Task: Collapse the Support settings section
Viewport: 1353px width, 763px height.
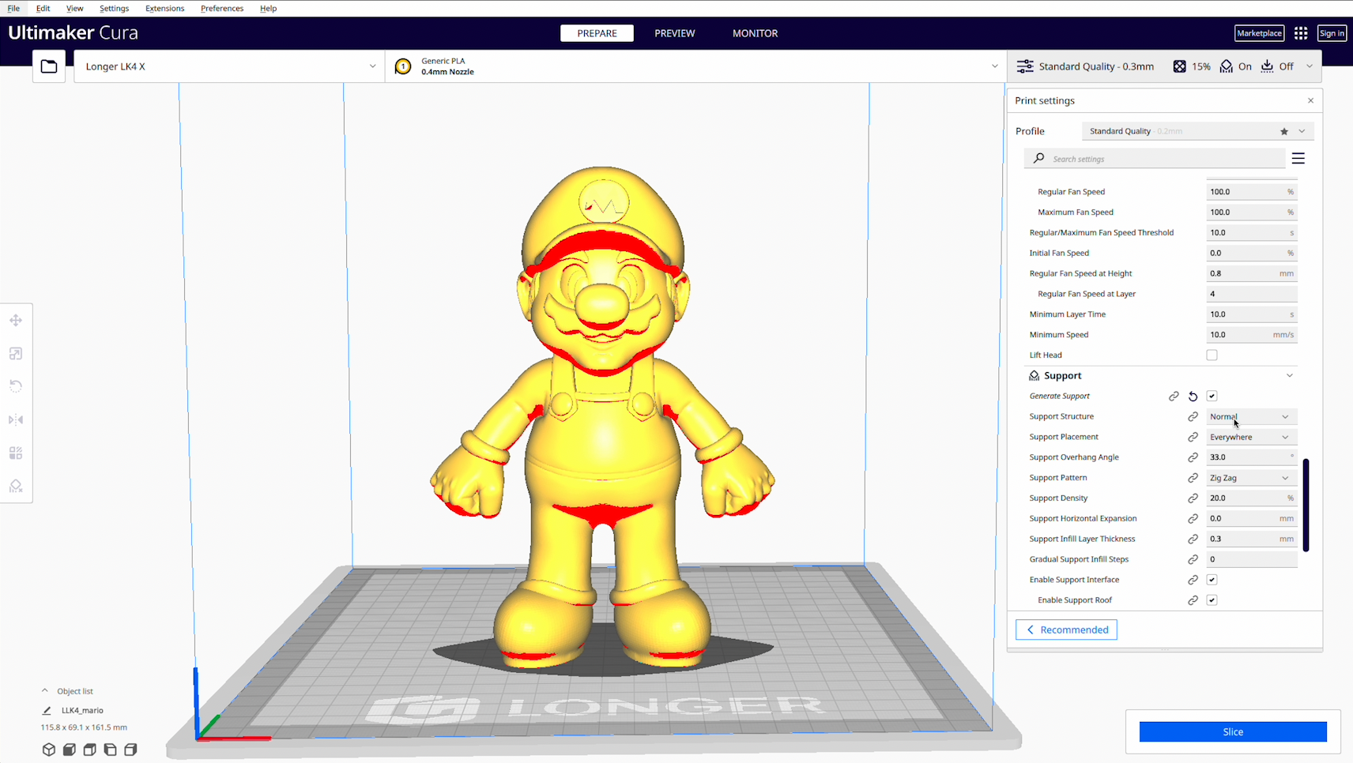Action: click(1289, 376)
